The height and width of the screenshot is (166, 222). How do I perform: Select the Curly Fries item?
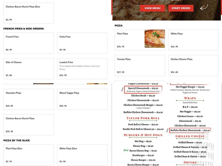click(82, 43)
